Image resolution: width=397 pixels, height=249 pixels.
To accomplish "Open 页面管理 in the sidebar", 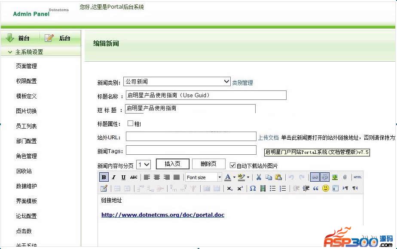I will pos(26,66).
